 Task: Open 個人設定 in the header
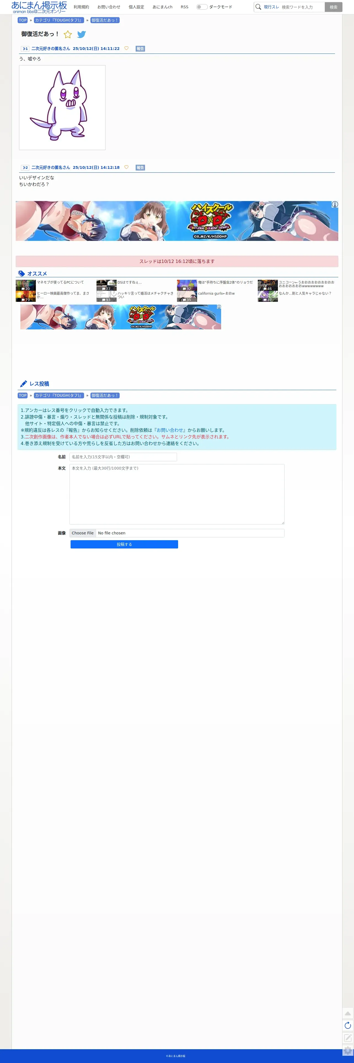[x=136, y=7]
